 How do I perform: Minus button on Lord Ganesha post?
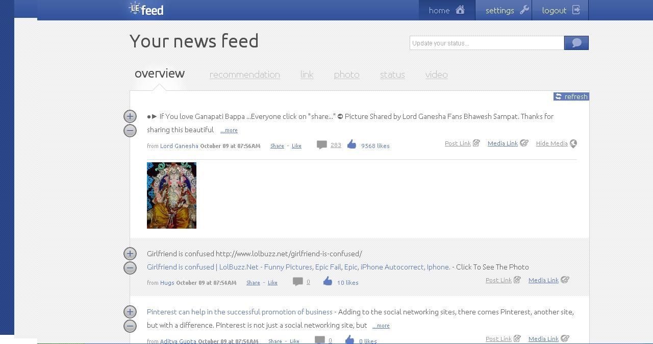[130, 131]
